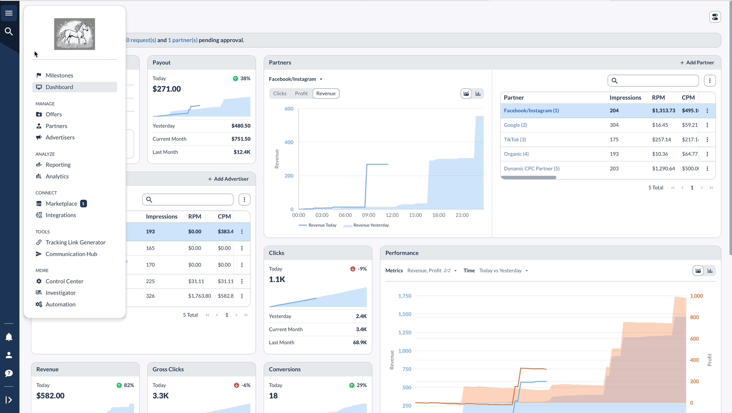Open Tracking Link Generator
Screen dimensions: 732x413
(x=74, y=242)
